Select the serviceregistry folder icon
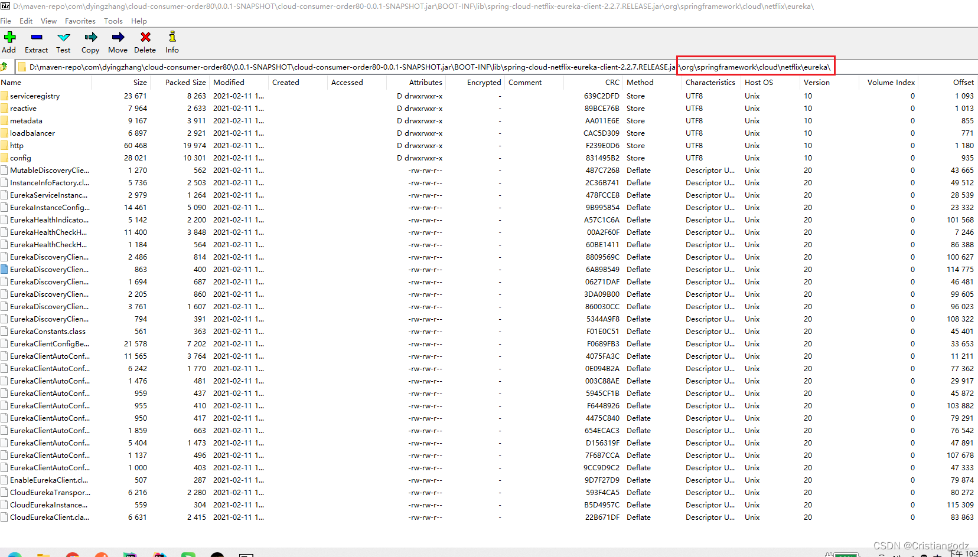 [5, 96]
